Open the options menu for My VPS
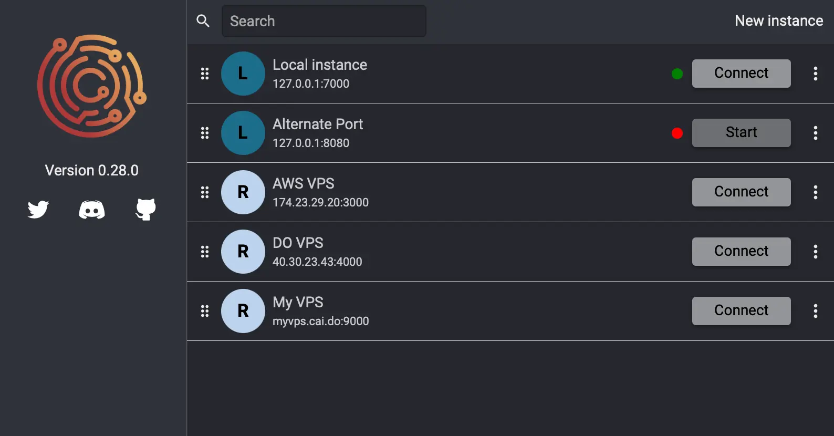 [x=816, y=311]
